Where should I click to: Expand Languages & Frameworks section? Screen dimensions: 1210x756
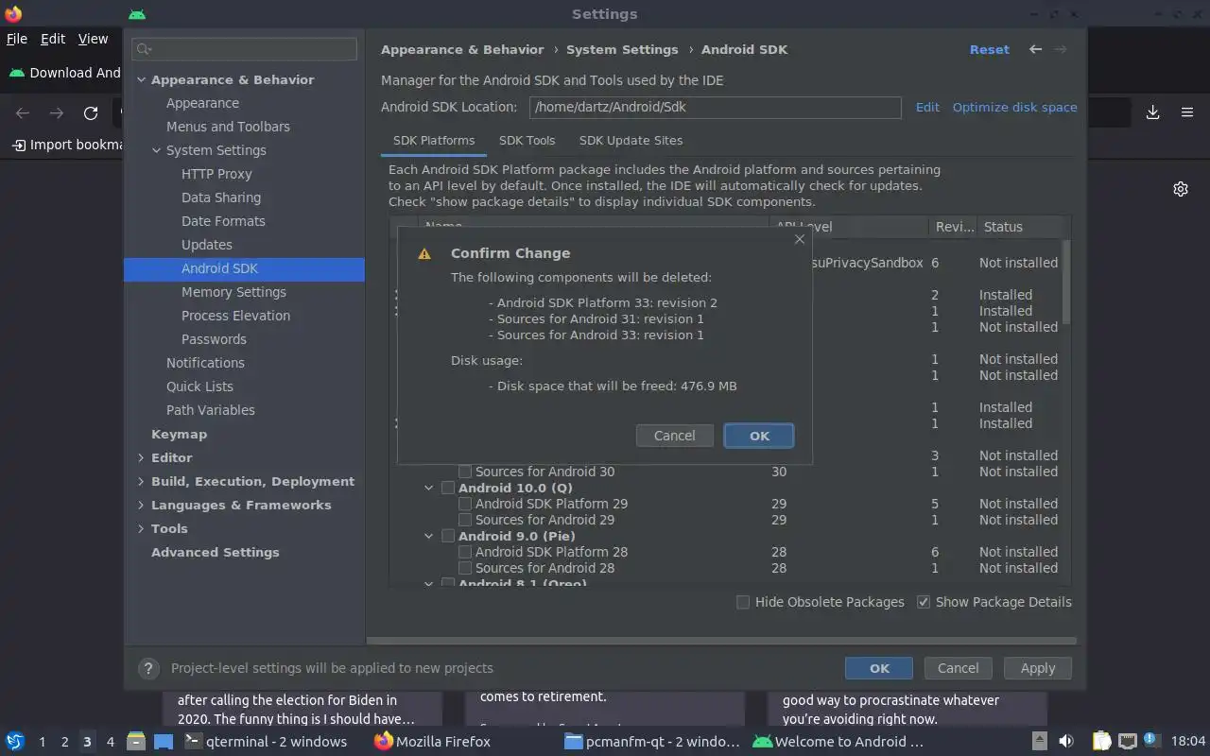tap(141, 505)
